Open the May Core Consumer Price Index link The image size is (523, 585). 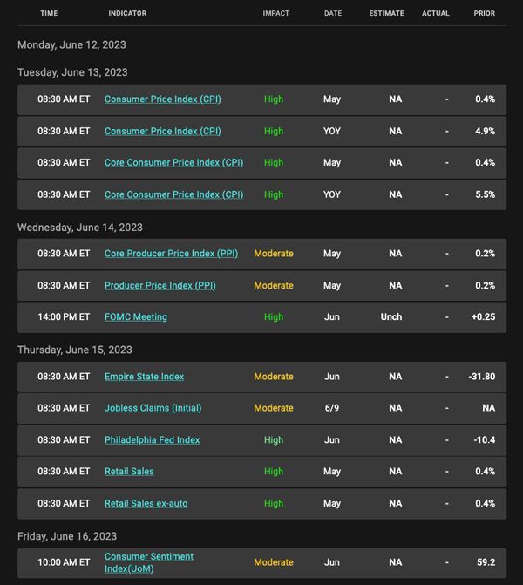(173, 163)
